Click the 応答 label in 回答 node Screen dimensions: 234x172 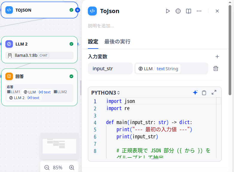click(10, 87)
